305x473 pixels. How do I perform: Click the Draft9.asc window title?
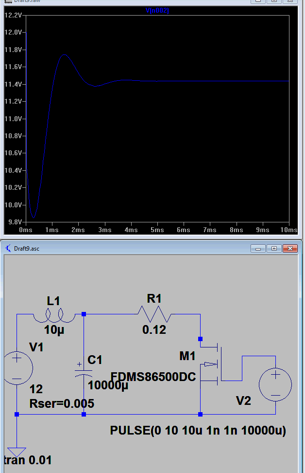(x=27, y=249)
